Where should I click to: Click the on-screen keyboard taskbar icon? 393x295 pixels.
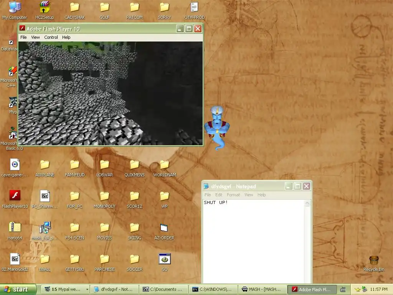[343, 290]
